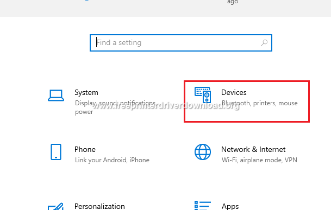The height and width of the screenshot is (210, 331).
Task: Click the Personalization paintbrush icon
Action: [56, 206]
